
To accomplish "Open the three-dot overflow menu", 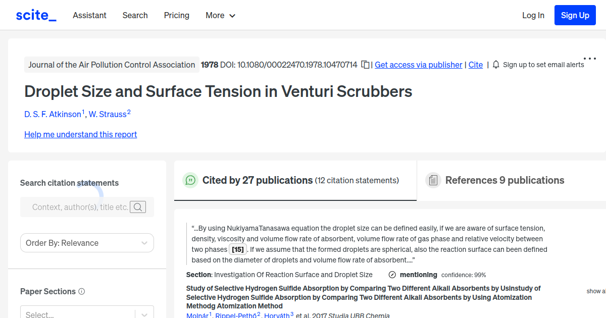I will 589,58.
